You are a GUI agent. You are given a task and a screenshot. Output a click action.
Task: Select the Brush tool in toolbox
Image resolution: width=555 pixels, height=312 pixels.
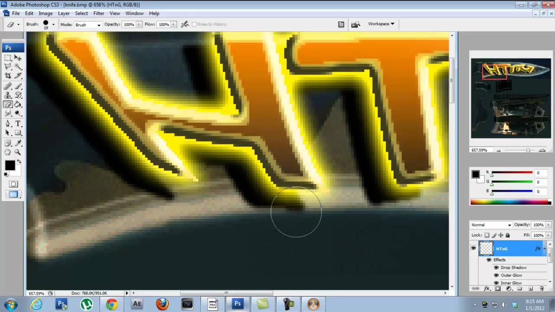click(x=18, y=86)
